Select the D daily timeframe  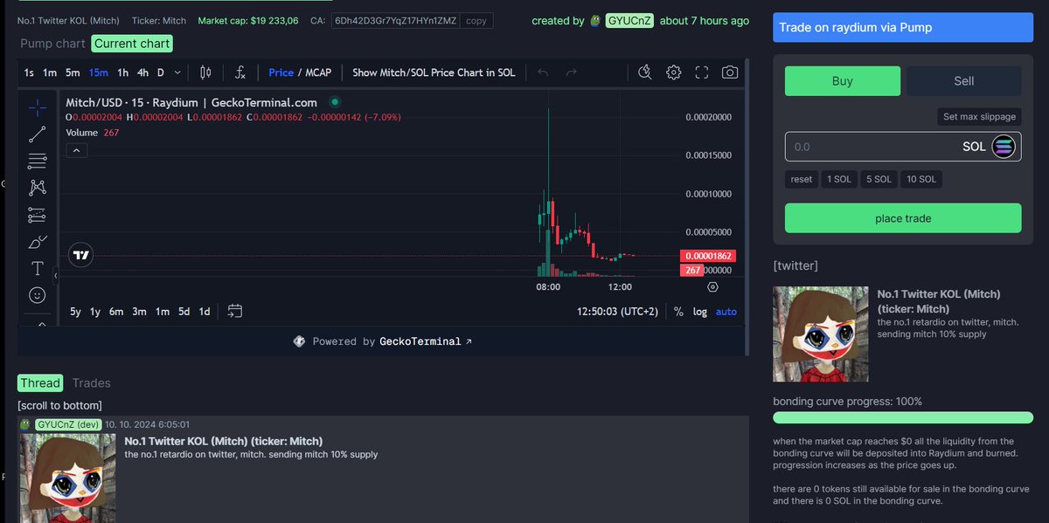tap(161, 72)
